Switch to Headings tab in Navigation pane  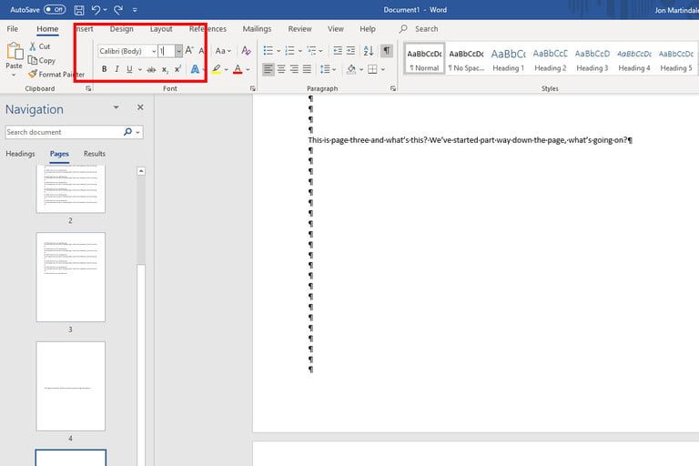20,154
